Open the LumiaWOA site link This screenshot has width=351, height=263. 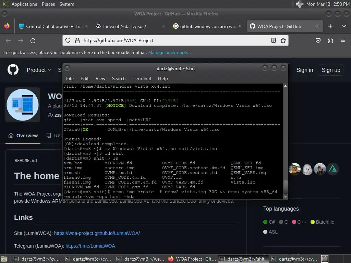pos(97,233)
